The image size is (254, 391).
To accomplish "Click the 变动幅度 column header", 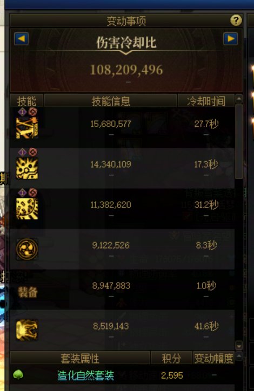I will pos(214,358).
